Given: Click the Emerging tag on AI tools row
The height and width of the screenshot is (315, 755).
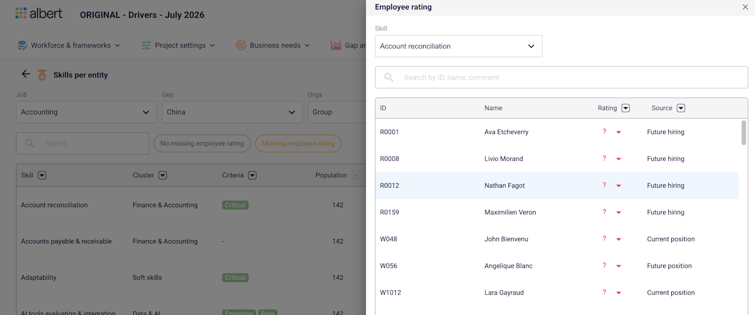Looking at the screenshot, I should (239, 313).
